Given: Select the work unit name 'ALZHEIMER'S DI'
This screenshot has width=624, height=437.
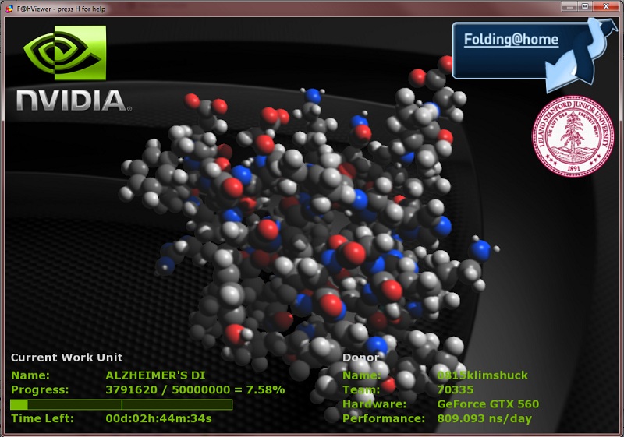Looking at the screenshot, I should click(155, 375).
